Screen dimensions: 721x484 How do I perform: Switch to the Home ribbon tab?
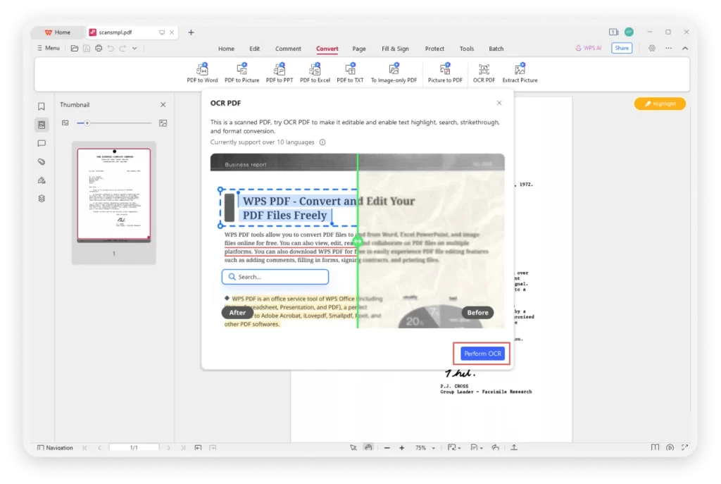pos(226,49)
